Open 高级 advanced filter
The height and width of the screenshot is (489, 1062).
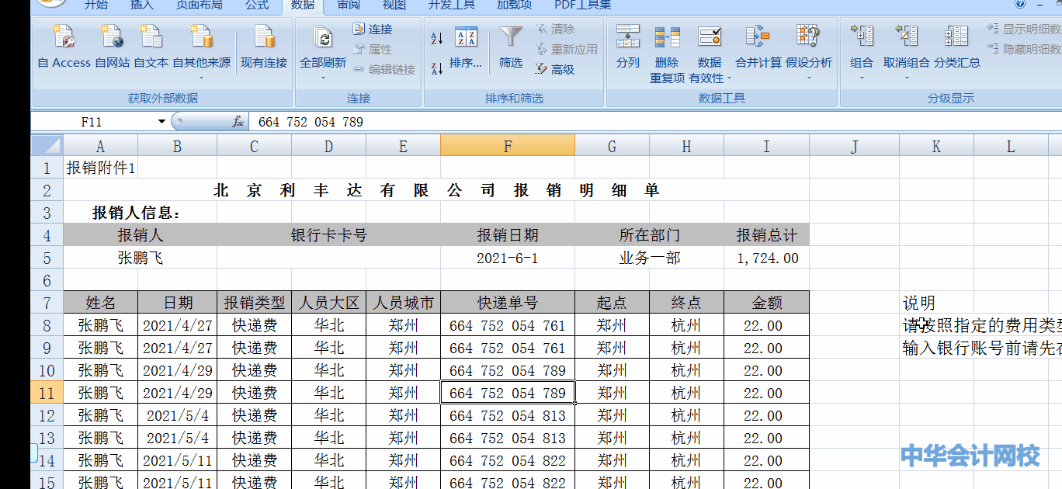[x=555, y=69]
